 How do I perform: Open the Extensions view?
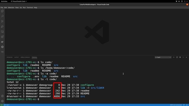coord(2,37)
